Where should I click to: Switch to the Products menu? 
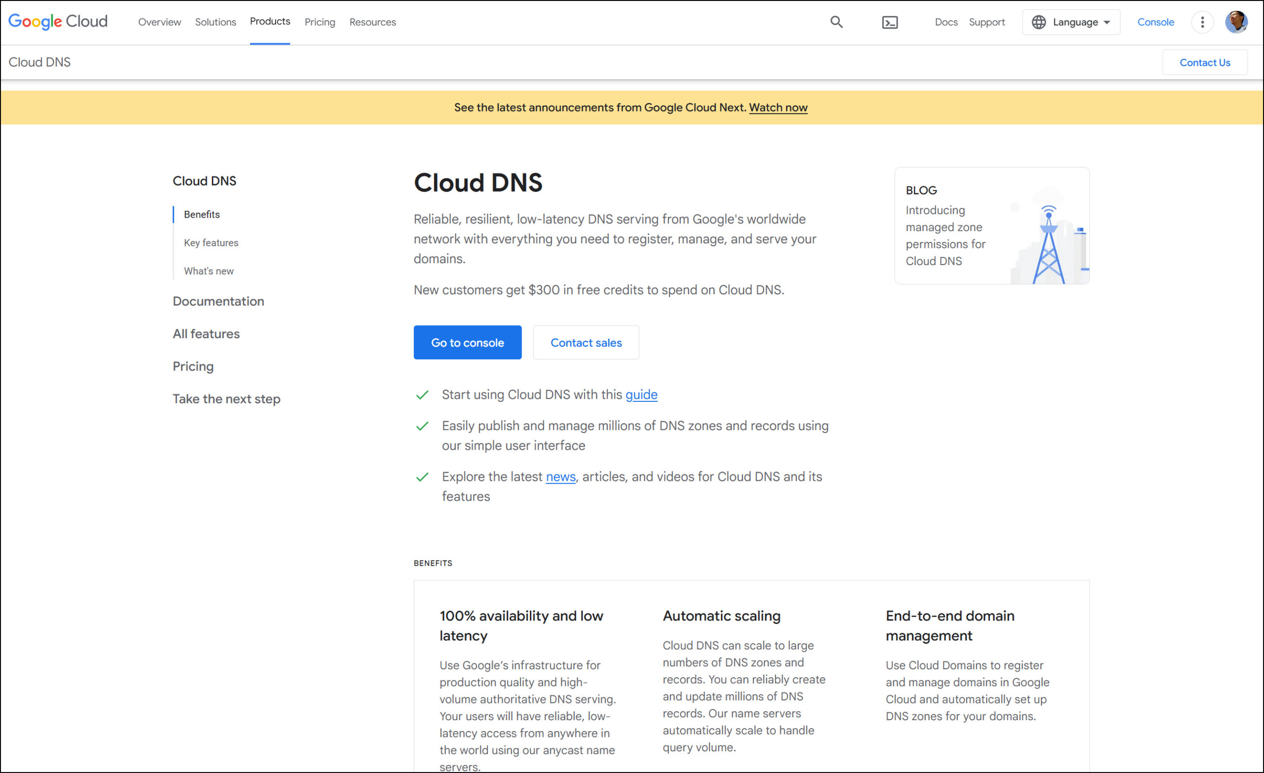270,21
